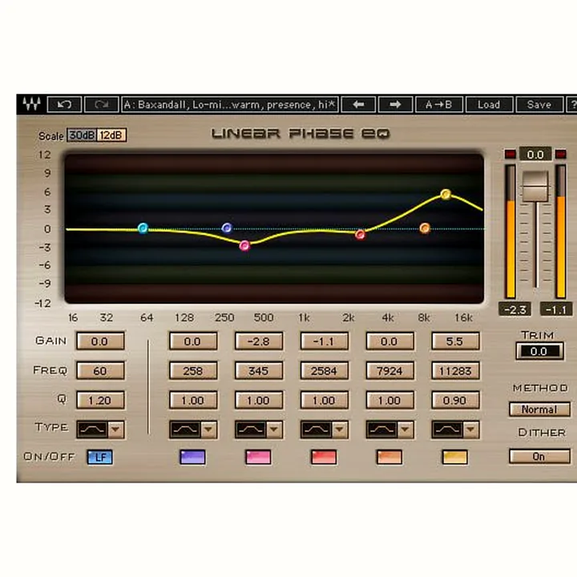This screenshot has height=577, width=577.
Task: Click the LF band filter shape icon
Action: 92,430
